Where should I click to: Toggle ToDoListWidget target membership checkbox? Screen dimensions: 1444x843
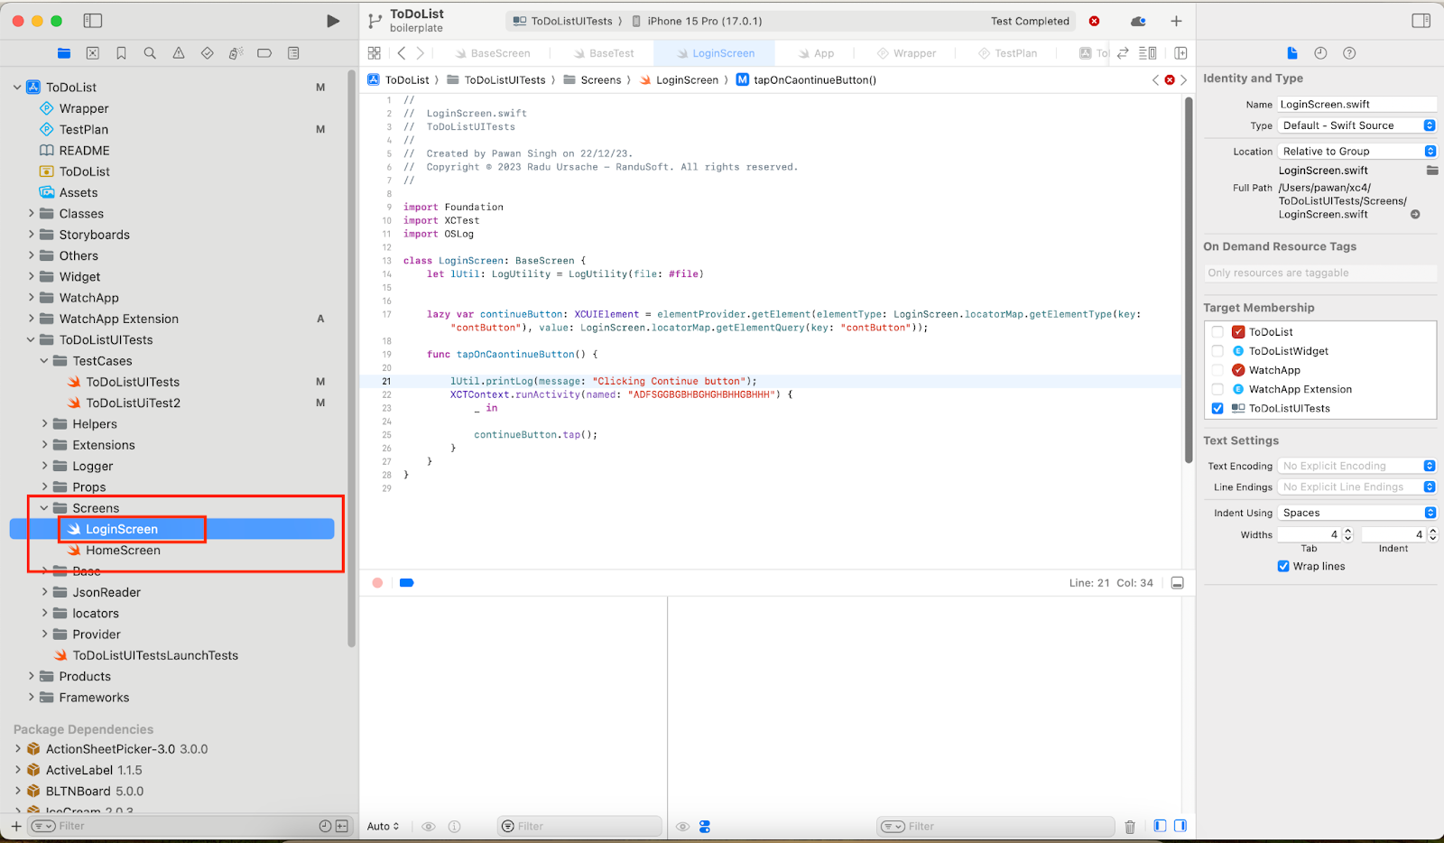(x=1217, y=351)
